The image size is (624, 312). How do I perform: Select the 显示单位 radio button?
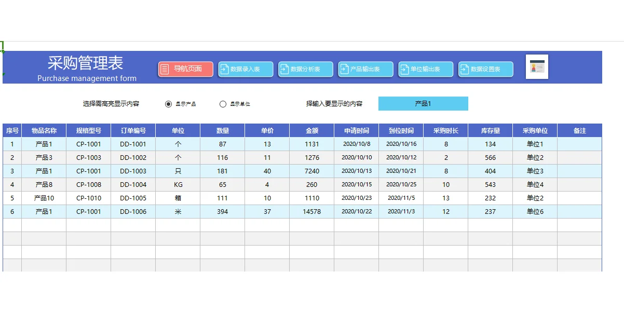(x=223, y=104)
